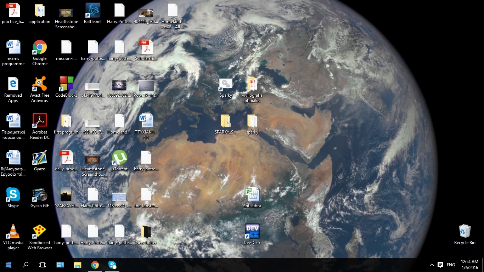The image size is (484, 272).
Task: Launch VLC media player
Action: pos(13,237)
